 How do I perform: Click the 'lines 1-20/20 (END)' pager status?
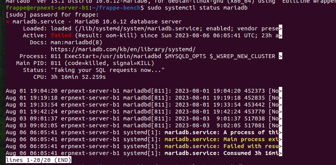point(38,160)
